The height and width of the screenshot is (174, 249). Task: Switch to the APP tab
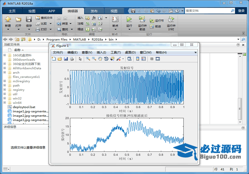pos(52,11)
